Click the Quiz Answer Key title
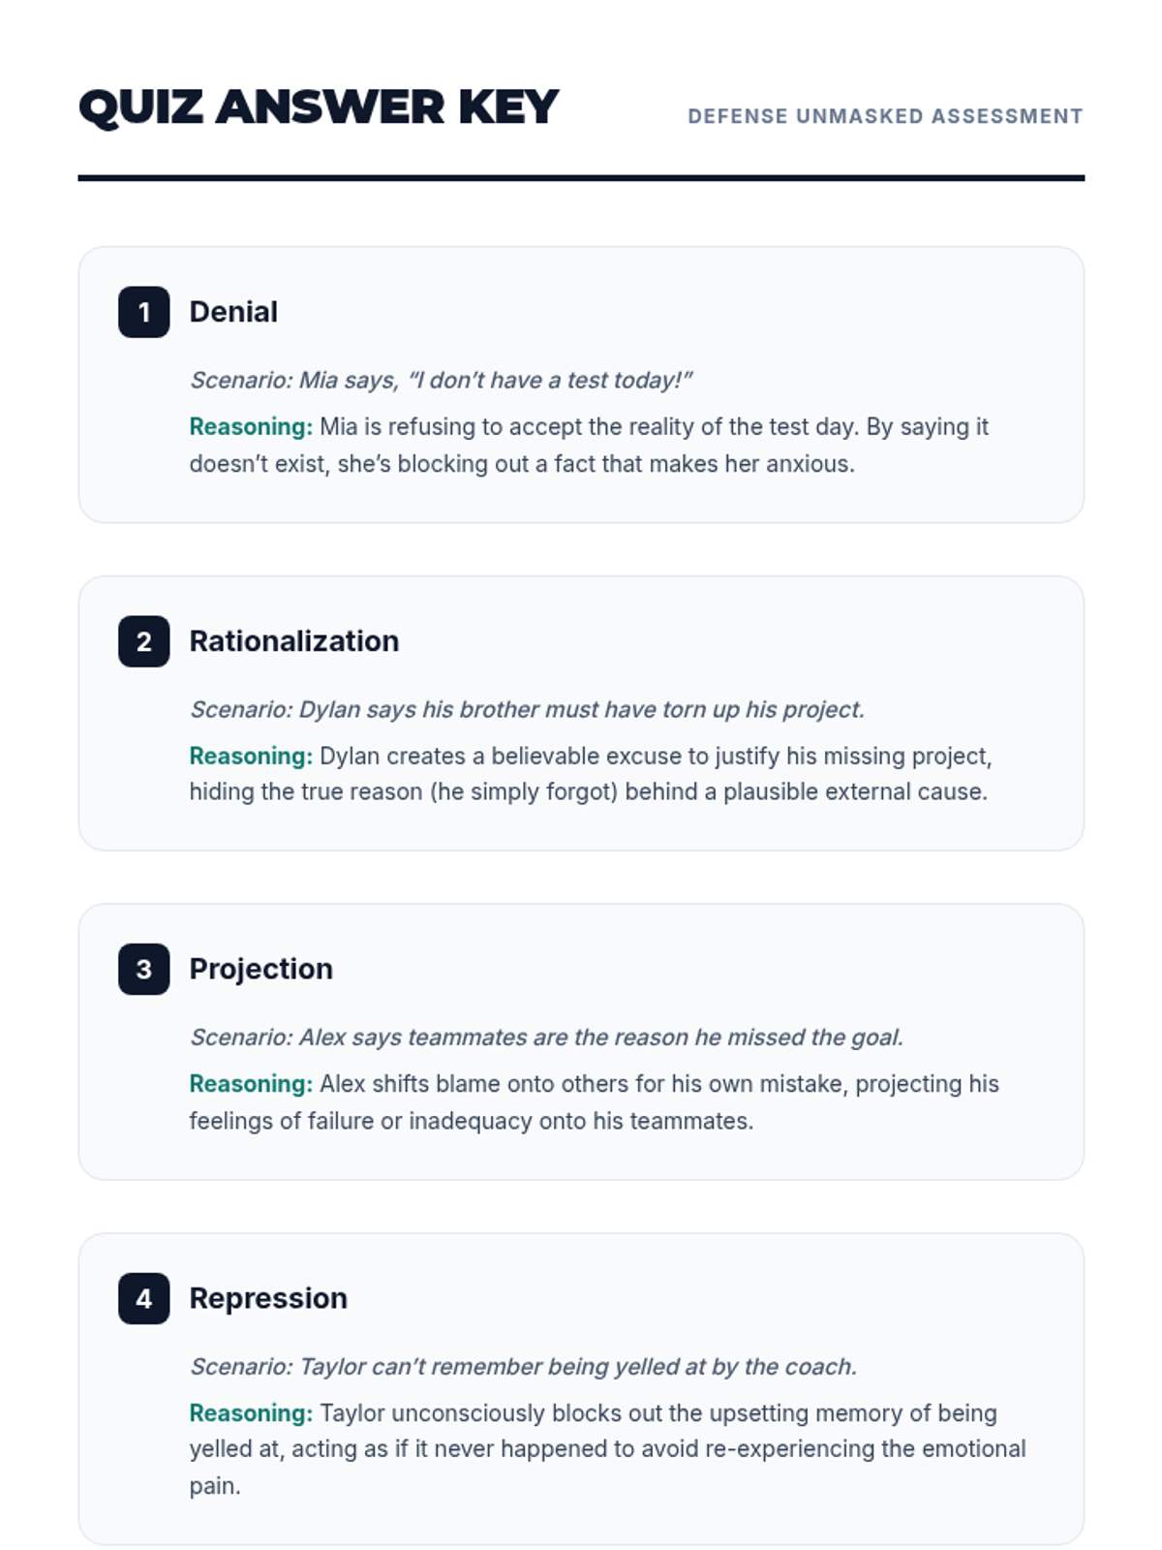This screenshot has height=1550, width=1162. tap(319, 108)
